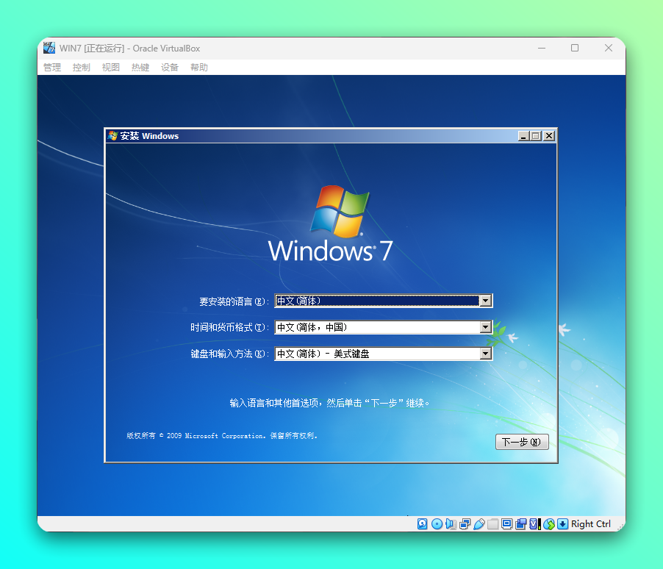
Task: Open the 帮助 menu
Action: (x=198, y=67)
